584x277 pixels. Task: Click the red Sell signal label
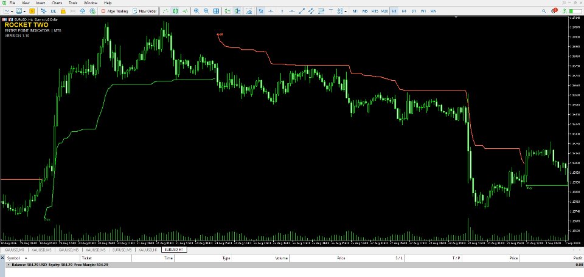pyautogui.click(x=220, y=34)
